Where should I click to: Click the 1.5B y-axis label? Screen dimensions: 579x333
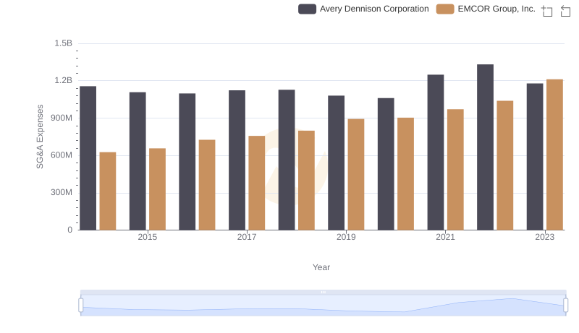click(64, 43)
